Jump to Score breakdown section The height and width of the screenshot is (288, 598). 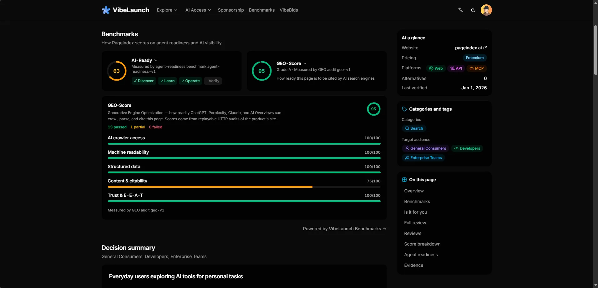click(422, 244)
